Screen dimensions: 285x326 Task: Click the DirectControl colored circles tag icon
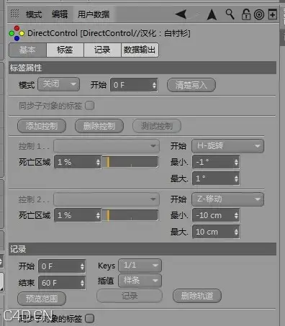pos(17,33)
